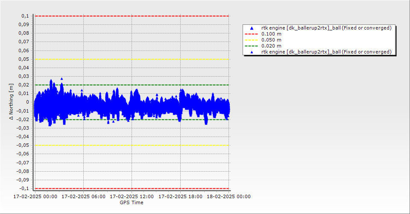Click the yellow dashed threshold line at -0,05
Image resolution: width=410 pixels, height=214 pixels.
[132, 146]
